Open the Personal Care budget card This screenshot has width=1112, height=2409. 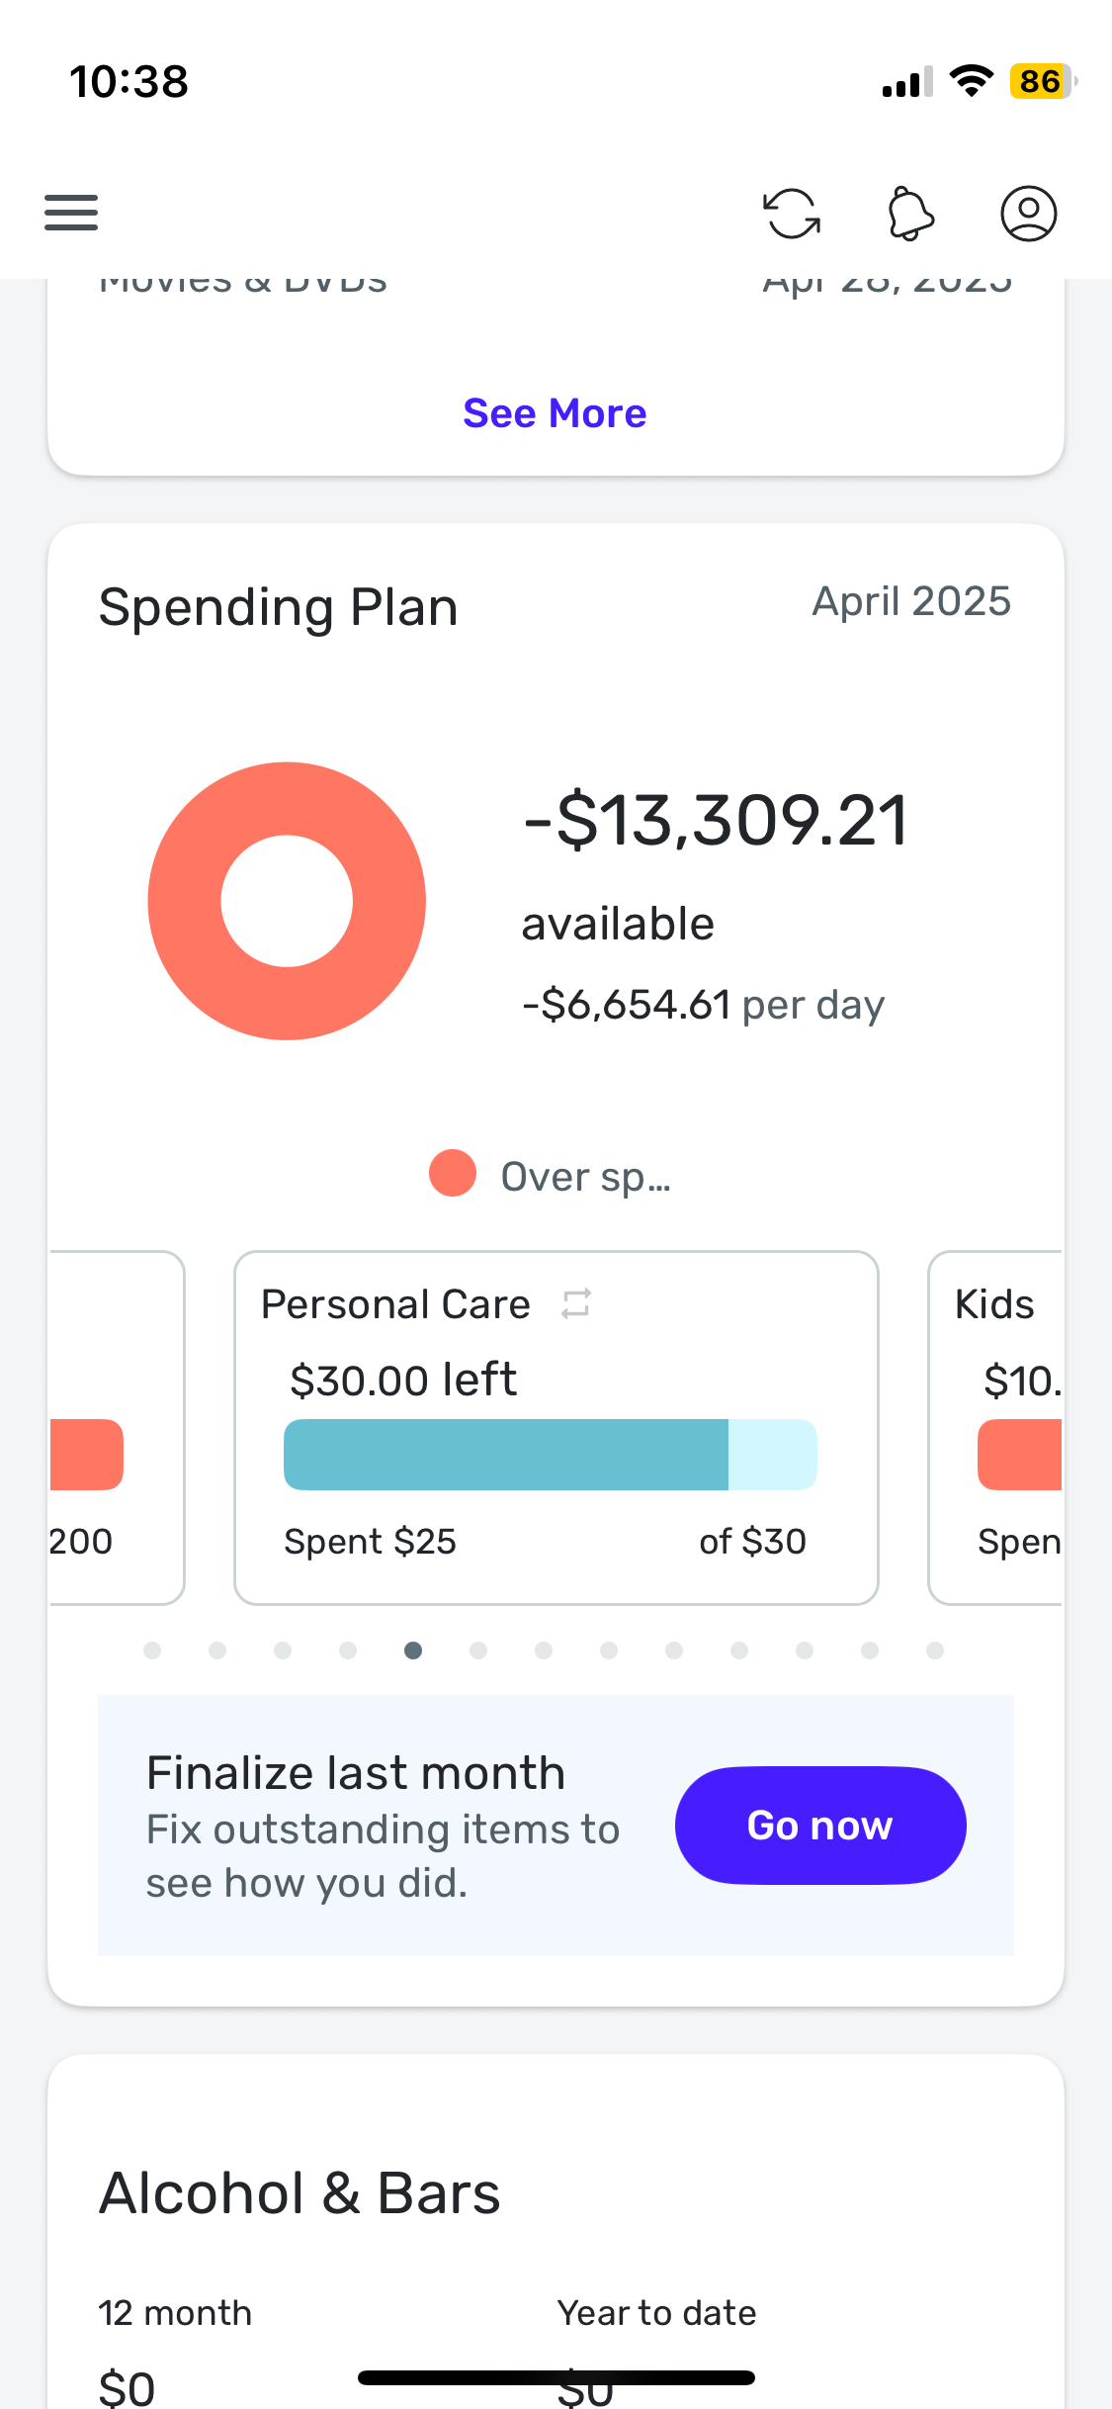(x=556, y=1427)
